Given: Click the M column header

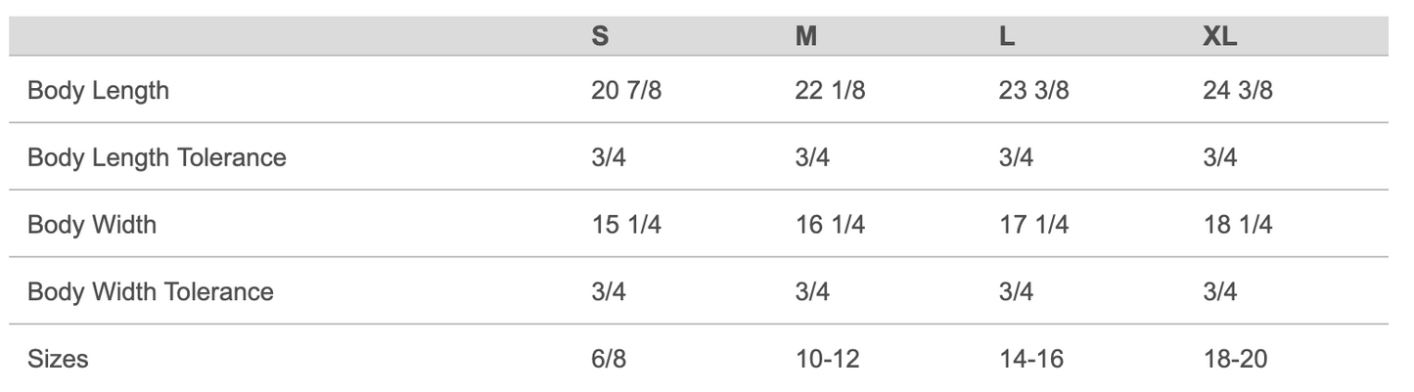Looking at the screenshot, I should pyautogui.click(x=806, y=37).
